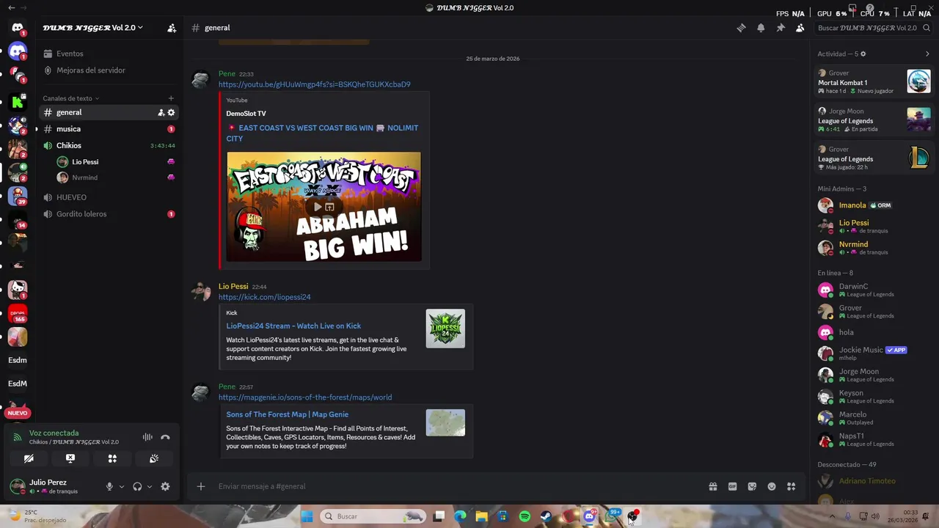Open user settings gear
939x528 pixels.
[165, 486]
